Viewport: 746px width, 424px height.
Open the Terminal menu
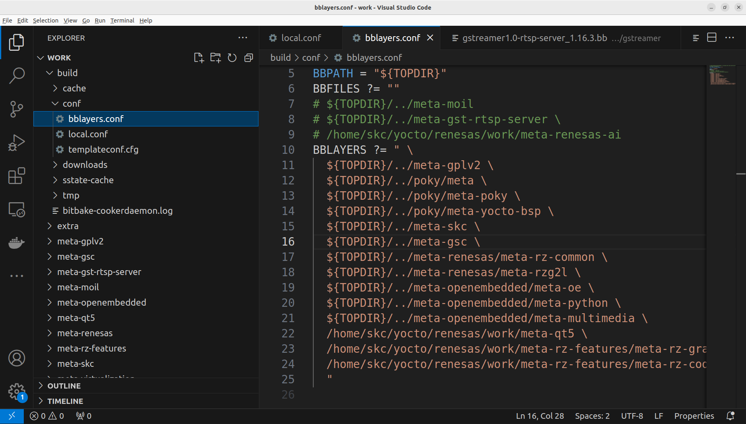(122, 21)
